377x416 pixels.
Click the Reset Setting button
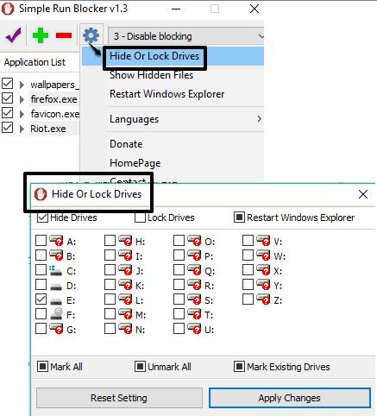tap(119, 398)
